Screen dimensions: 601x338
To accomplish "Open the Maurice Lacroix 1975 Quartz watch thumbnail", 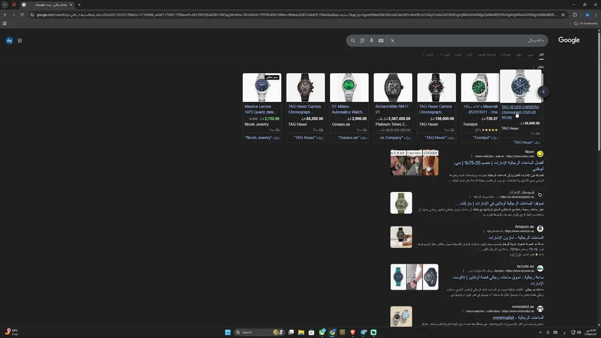I will pyautogui.click(x=262, y=87).
